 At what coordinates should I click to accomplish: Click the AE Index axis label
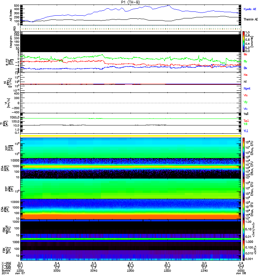pos(11,15)
